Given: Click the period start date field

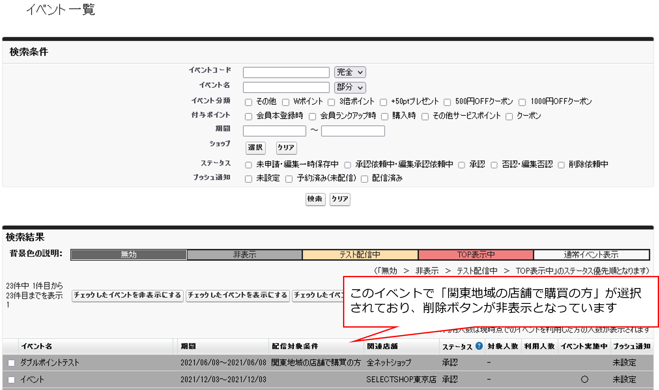Looking at the screenshot, I should [274, 131].
